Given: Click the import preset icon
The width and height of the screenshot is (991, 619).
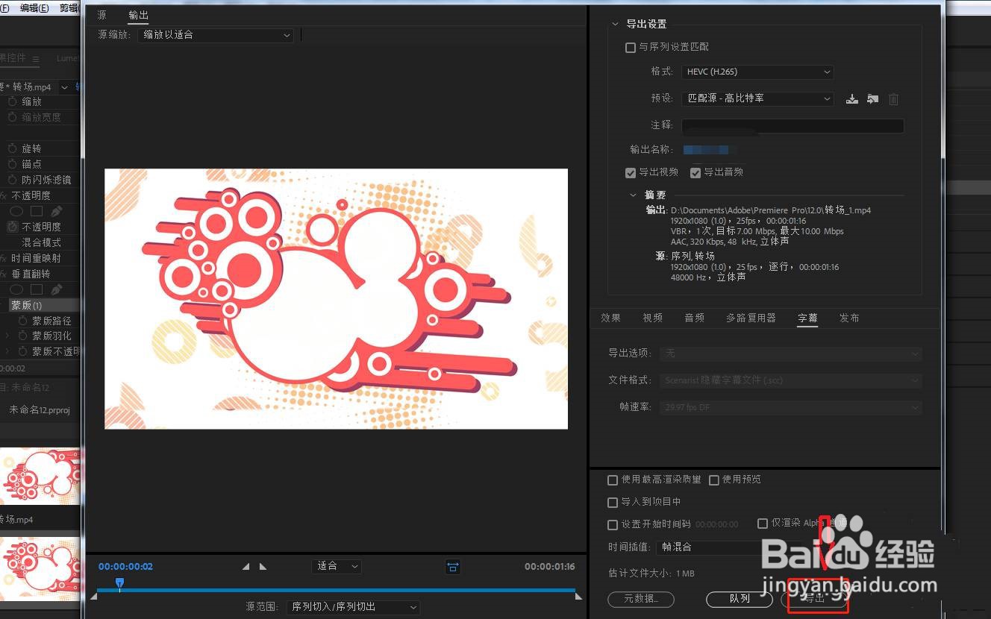Looking at the screenshot, I should tap(872, 98).
